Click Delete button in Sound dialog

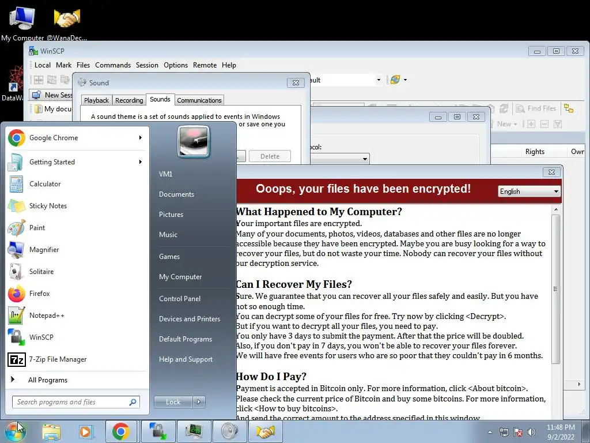coord(270,156)
